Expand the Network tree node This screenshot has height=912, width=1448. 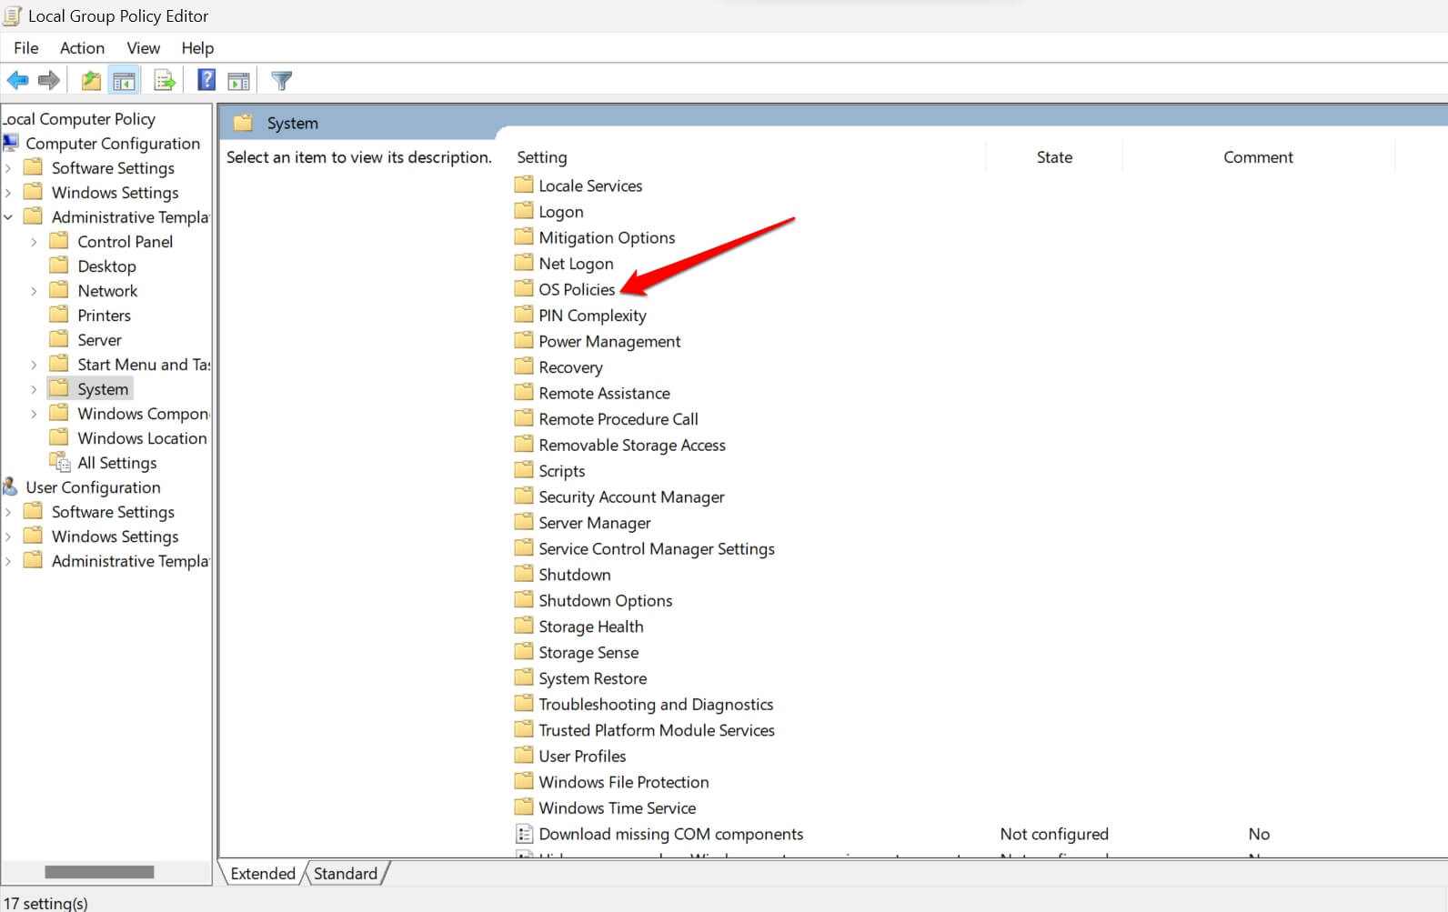pos(35,290)
